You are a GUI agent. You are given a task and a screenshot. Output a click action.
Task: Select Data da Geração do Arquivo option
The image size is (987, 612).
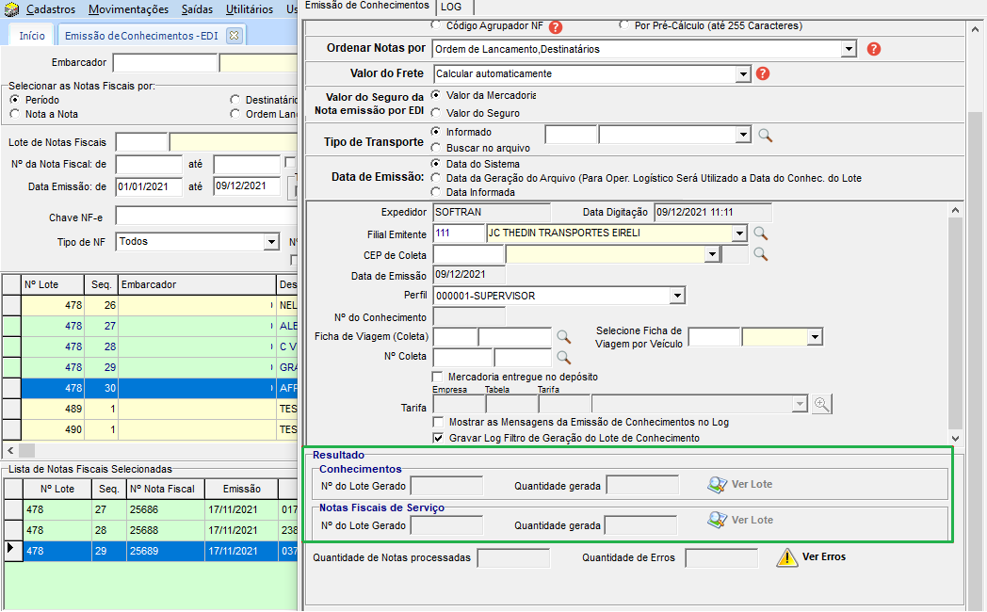coord(436,177)
